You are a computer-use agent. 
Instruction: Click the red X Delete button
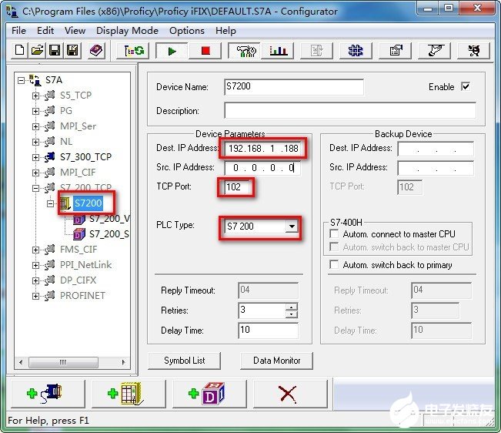288,394
